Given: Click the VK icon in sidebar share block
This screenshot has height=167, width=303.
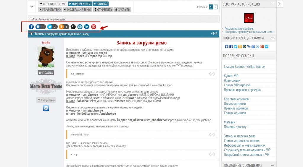Looking at the screenshot, I should 227,46.
